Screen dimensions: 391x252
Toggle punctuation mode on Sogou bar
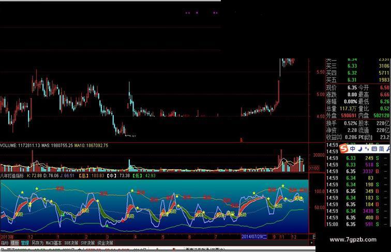coord(366,149)
